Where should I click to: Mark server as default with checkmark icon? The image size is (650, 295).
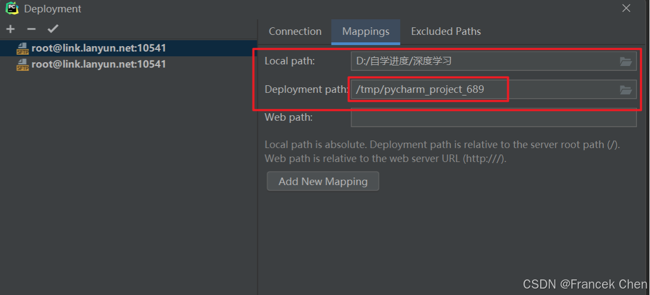[x=53, y=29]
